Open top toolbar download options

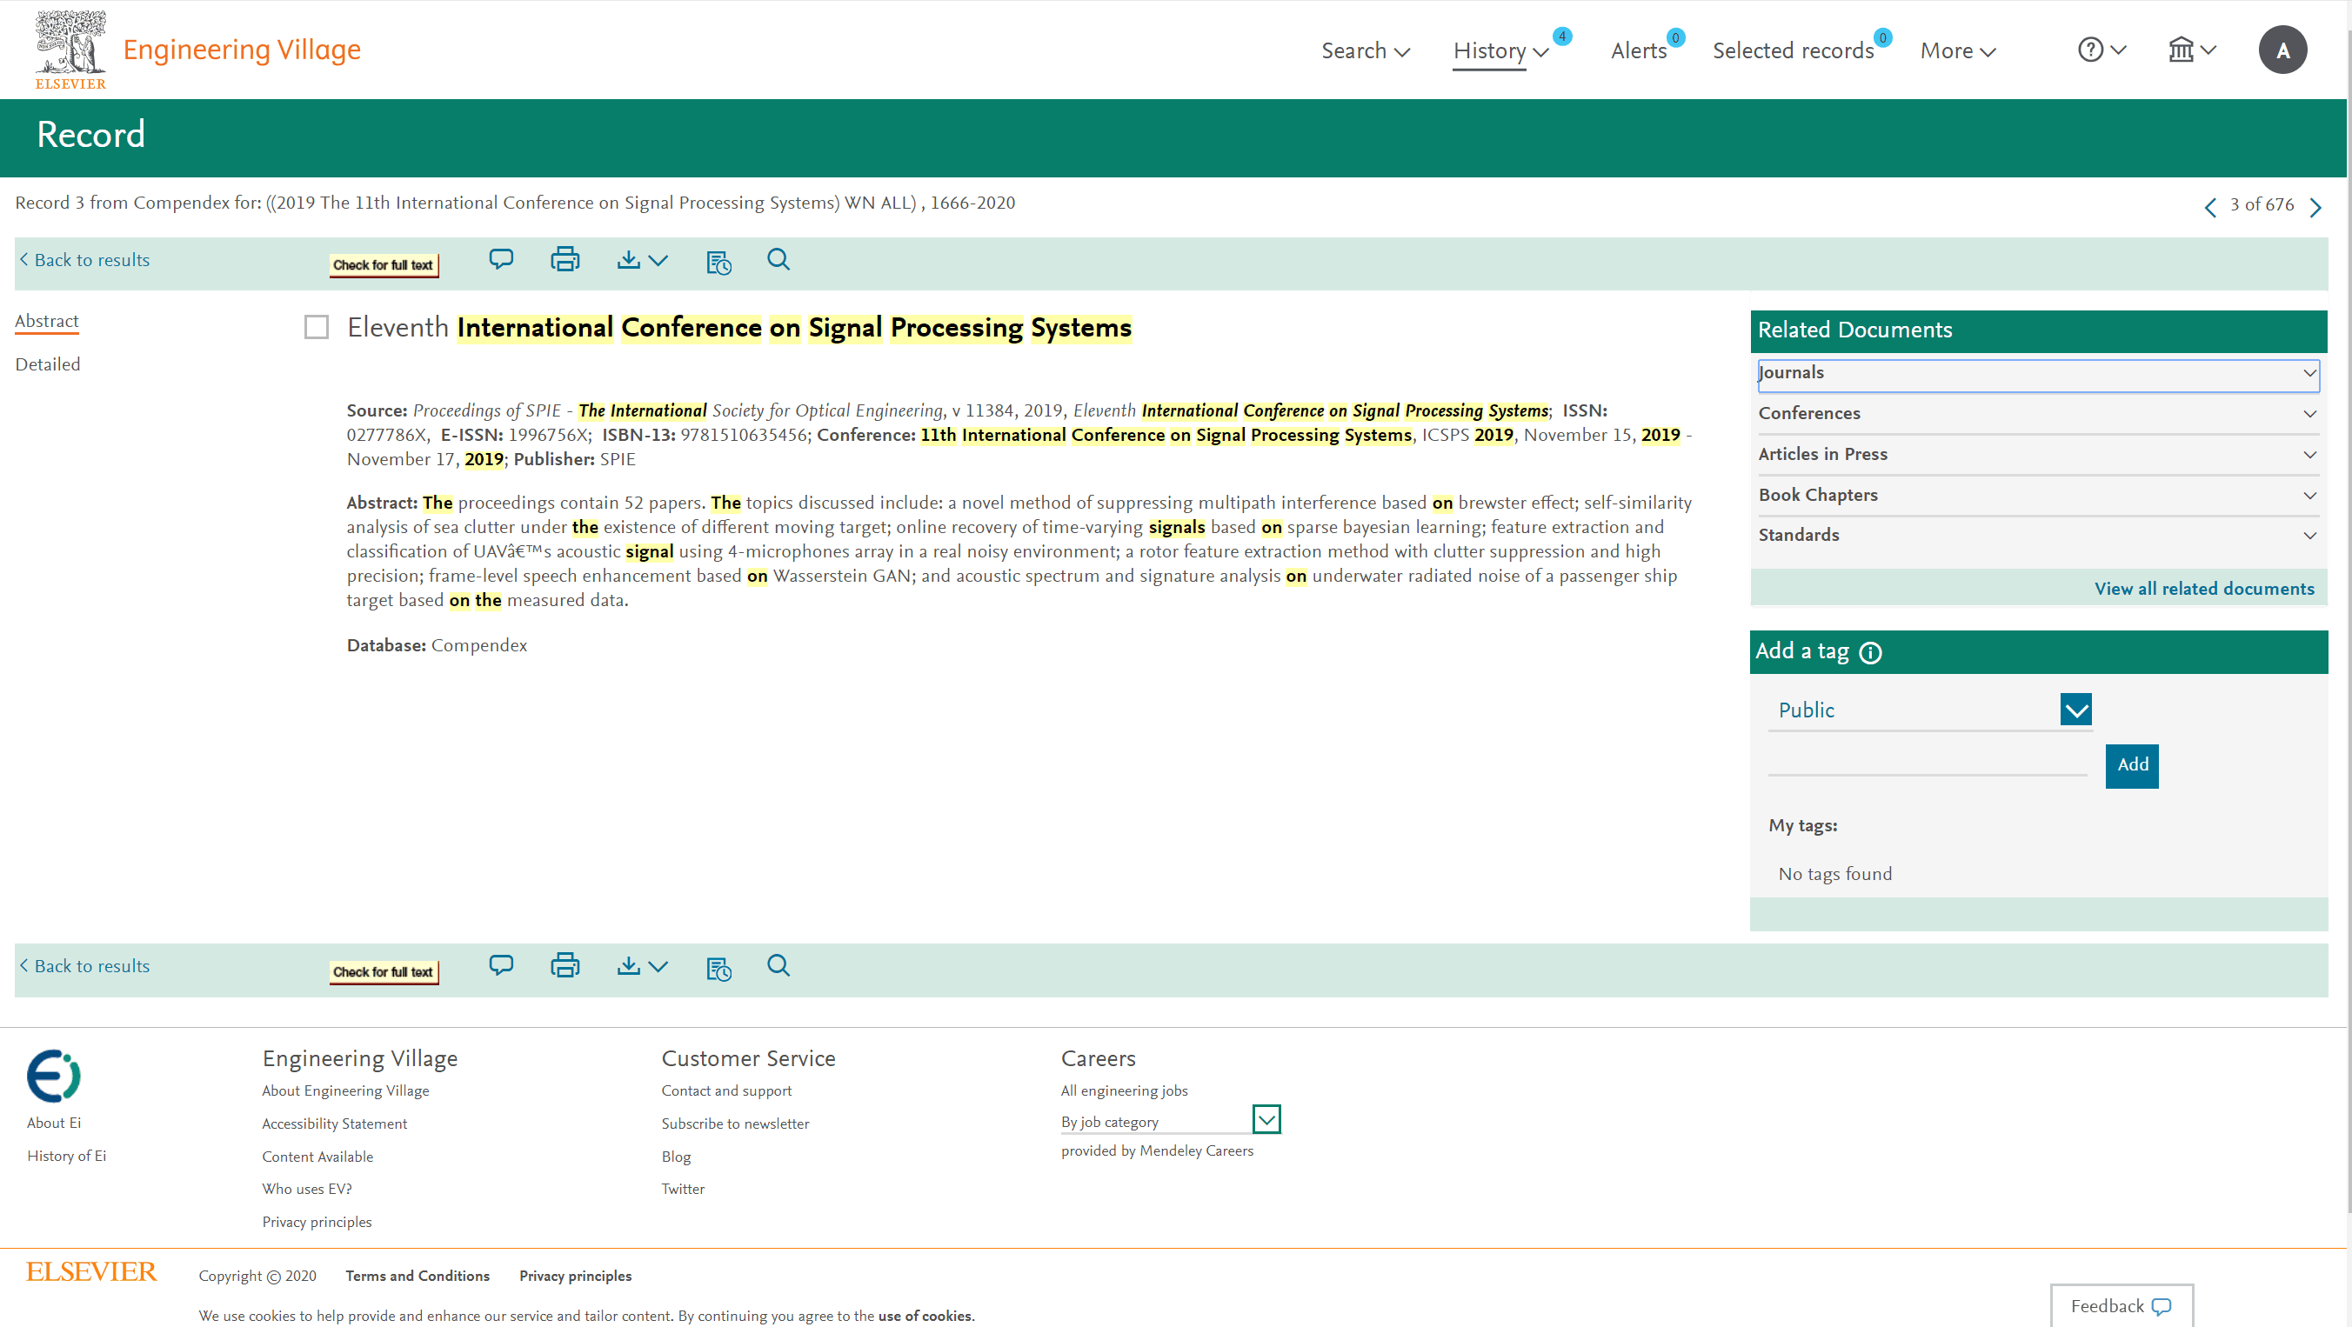tap(643, 260)
